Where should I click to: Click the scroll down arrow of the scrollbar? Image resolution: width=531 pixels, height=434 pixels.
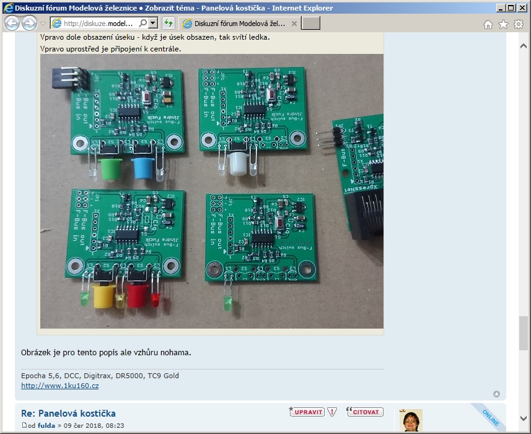coord(524,417)
